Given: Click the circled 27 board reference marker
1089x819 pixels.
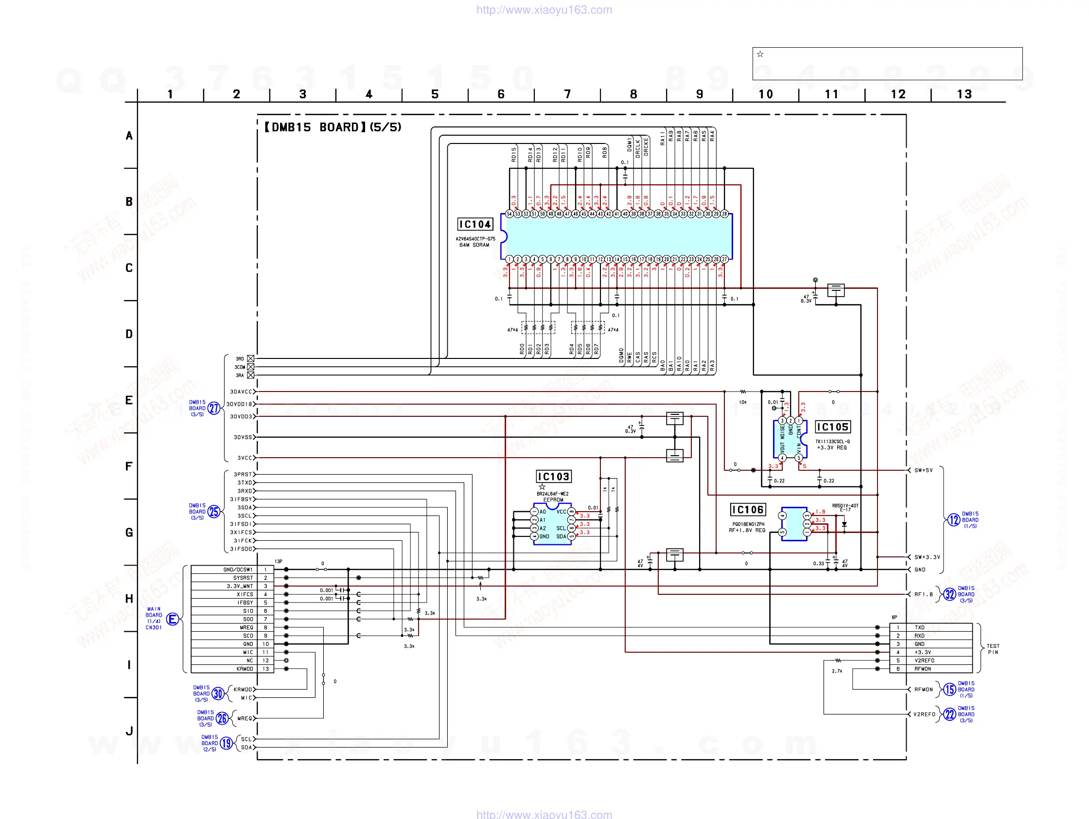Looking at the screenshot, I should 213,408.
